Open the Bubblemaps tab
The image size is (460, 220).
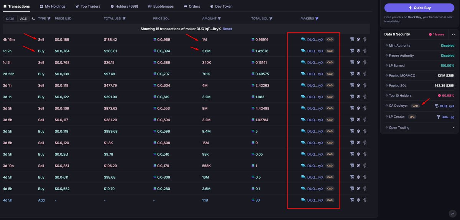tap(161, 6)
